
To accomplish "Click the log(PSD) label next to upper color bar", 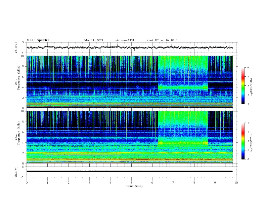I will coord(252,87).
